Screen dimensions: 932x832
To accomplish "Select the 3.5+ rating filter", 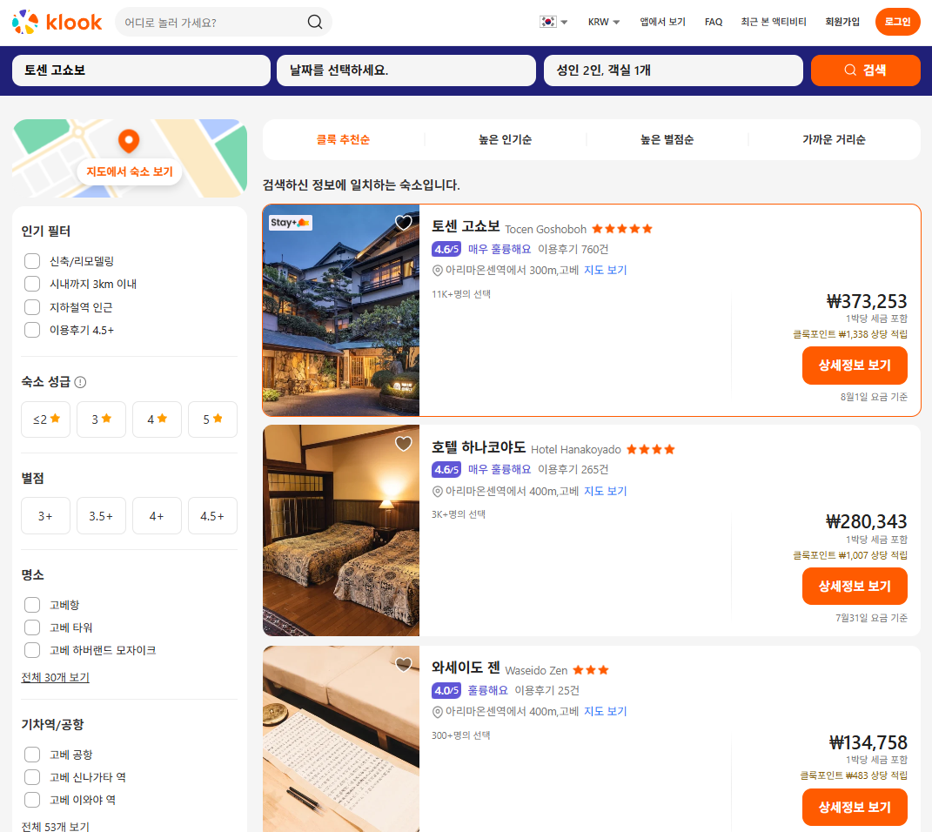I will 101,516.
